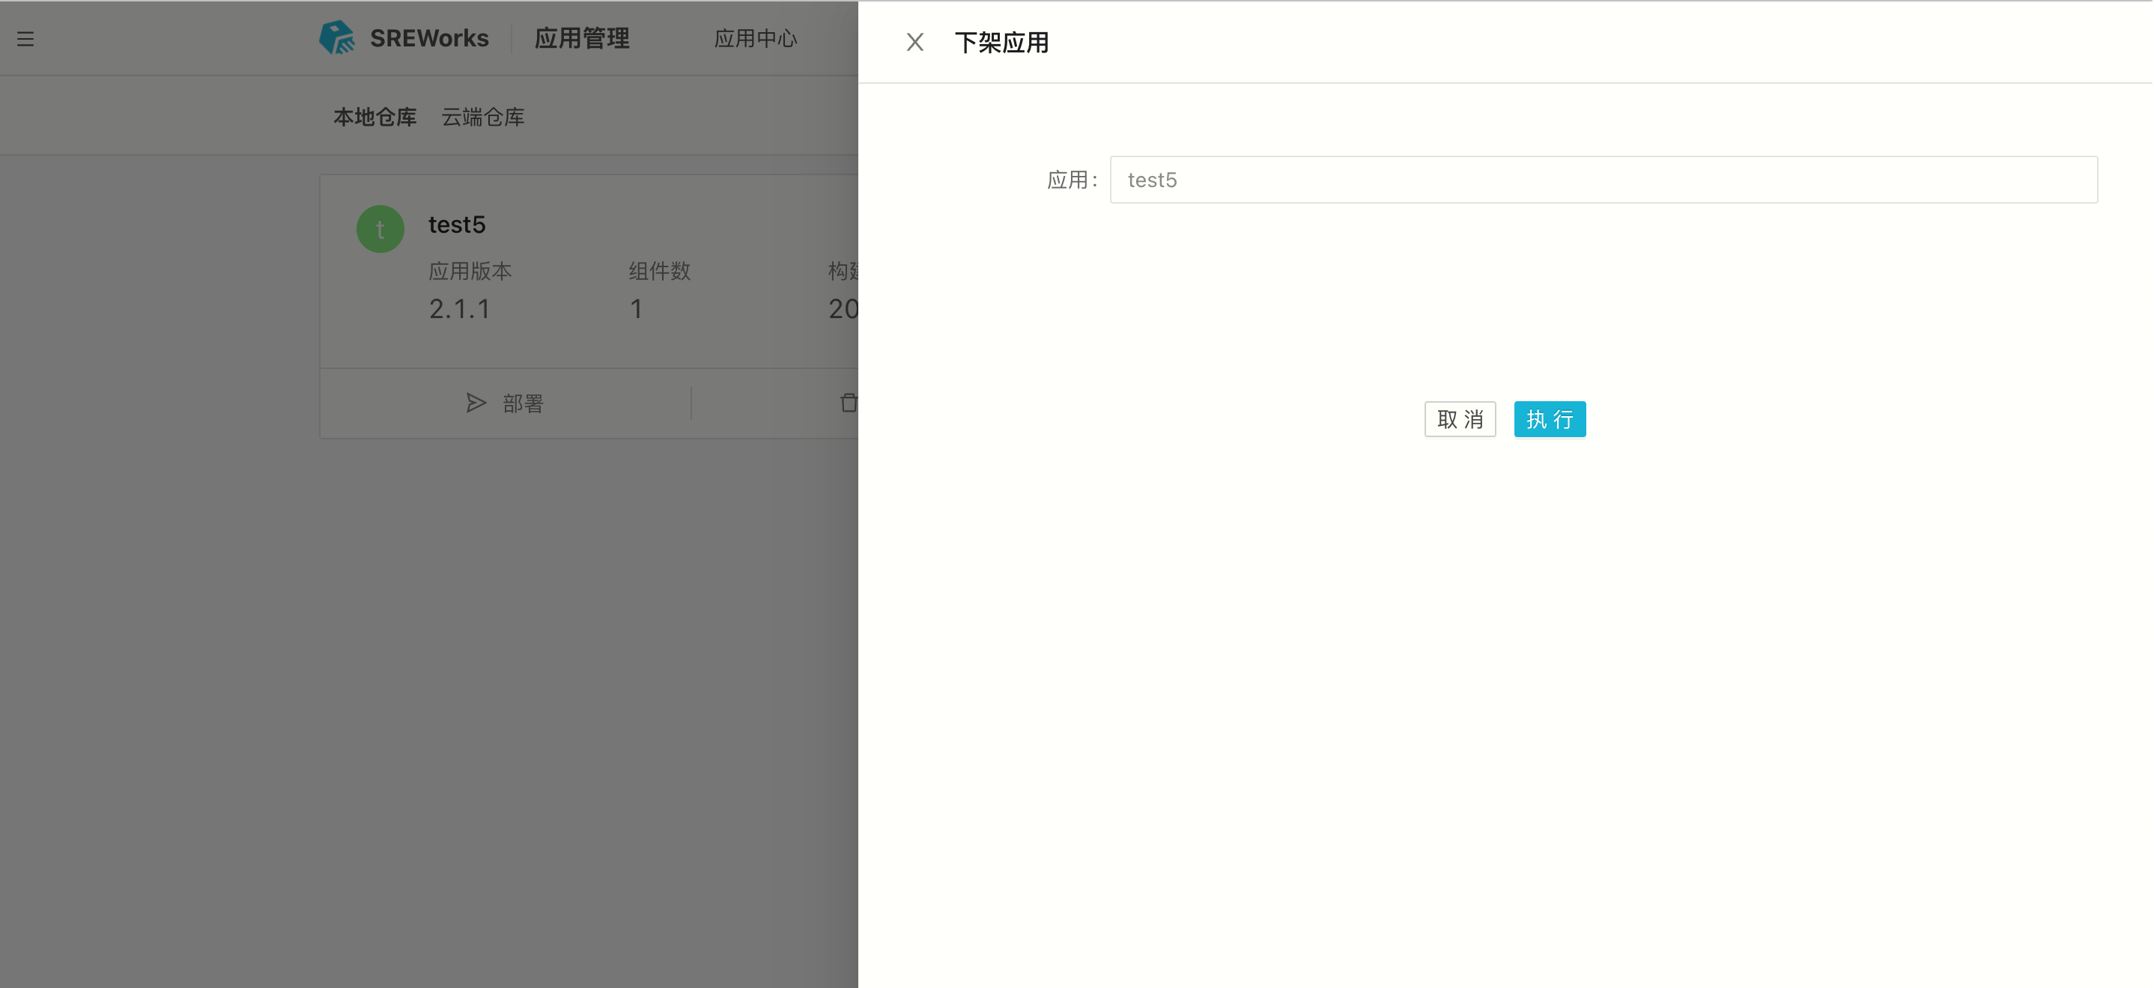The width and height of the screenshot is (2154, 988).
Task: Switch to the 本地仓库 tab
Action: (x=374, y=117)
